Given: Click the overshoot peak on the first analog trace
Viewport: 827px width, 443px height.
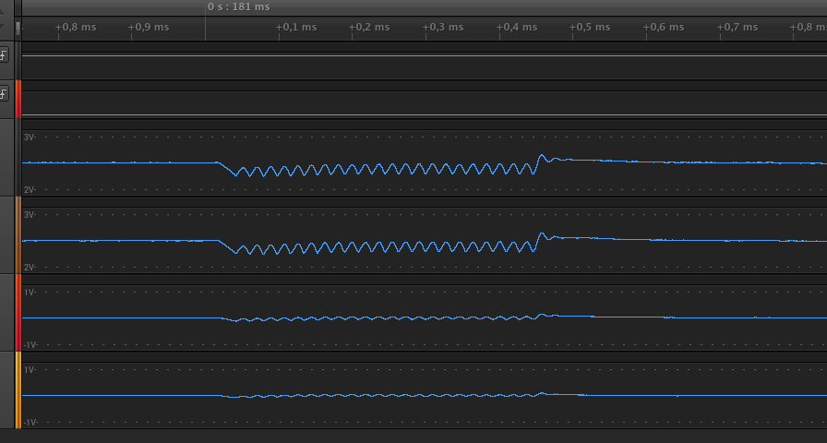Looking at the screenshot, I should pos(542,155).
